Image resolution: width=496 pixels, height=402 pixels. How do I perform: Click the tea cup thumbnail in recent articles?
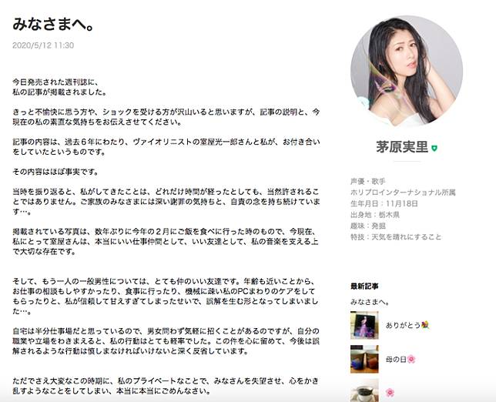[x=364, y=390]
